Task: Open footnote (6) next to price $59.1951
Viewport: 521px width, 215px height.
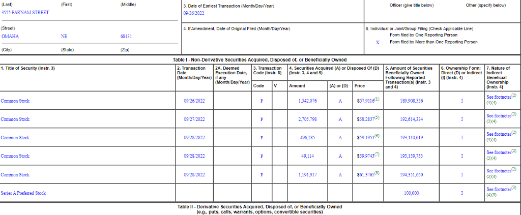Action: click(x=377, y=136)
